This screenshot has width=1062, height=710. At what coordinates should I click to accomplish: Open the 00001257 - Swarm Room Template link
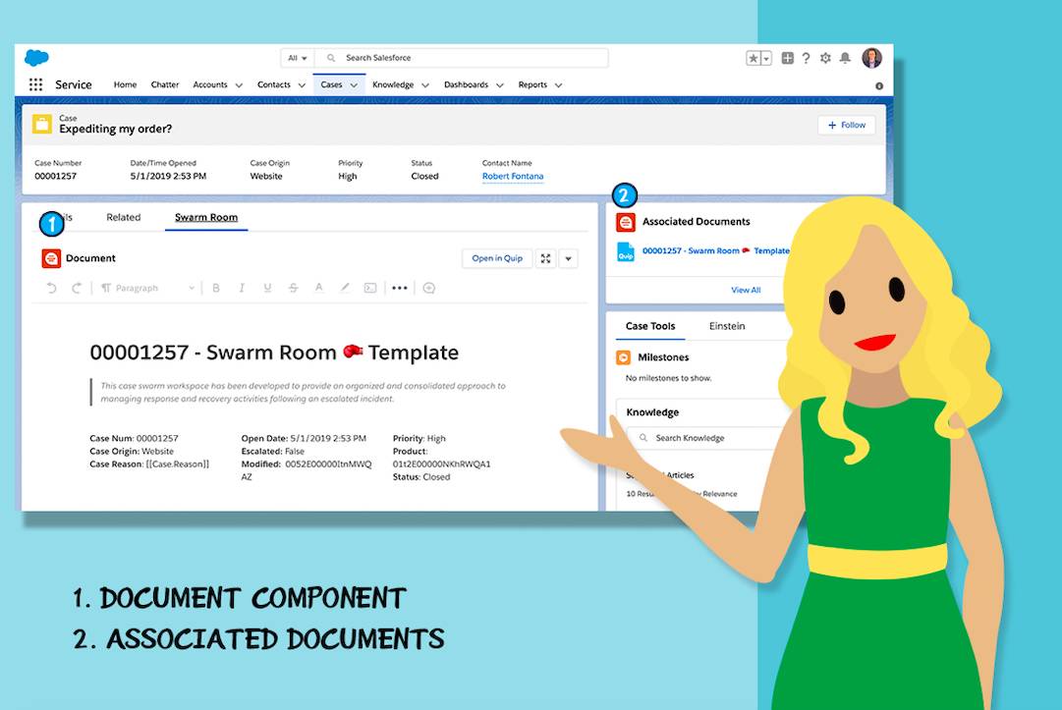715,251
